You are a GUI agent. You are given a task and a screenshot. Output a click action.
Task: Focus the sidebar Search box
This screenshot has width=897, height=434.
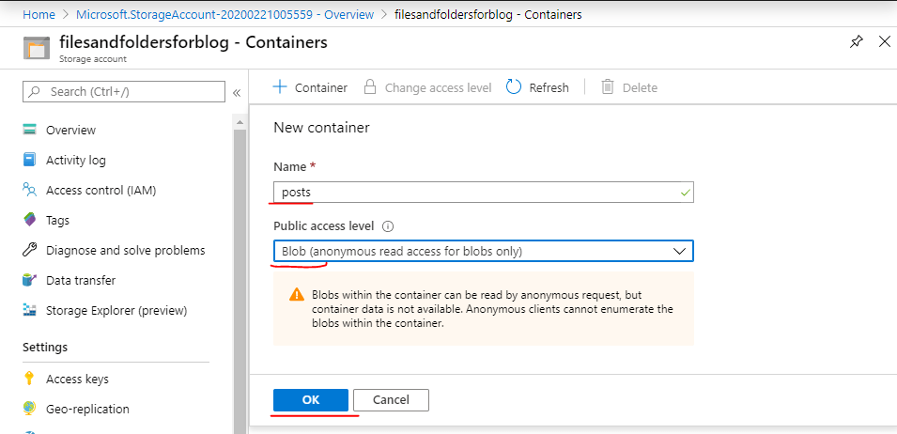coord(124,91)
